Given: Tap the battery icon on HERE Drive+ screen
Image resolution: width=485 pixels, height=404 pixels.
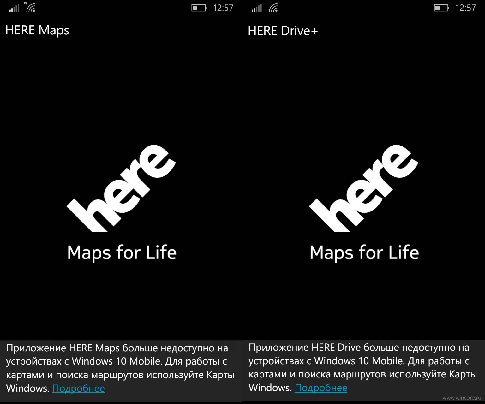Looking at the screenshot, I should point(441,8).
